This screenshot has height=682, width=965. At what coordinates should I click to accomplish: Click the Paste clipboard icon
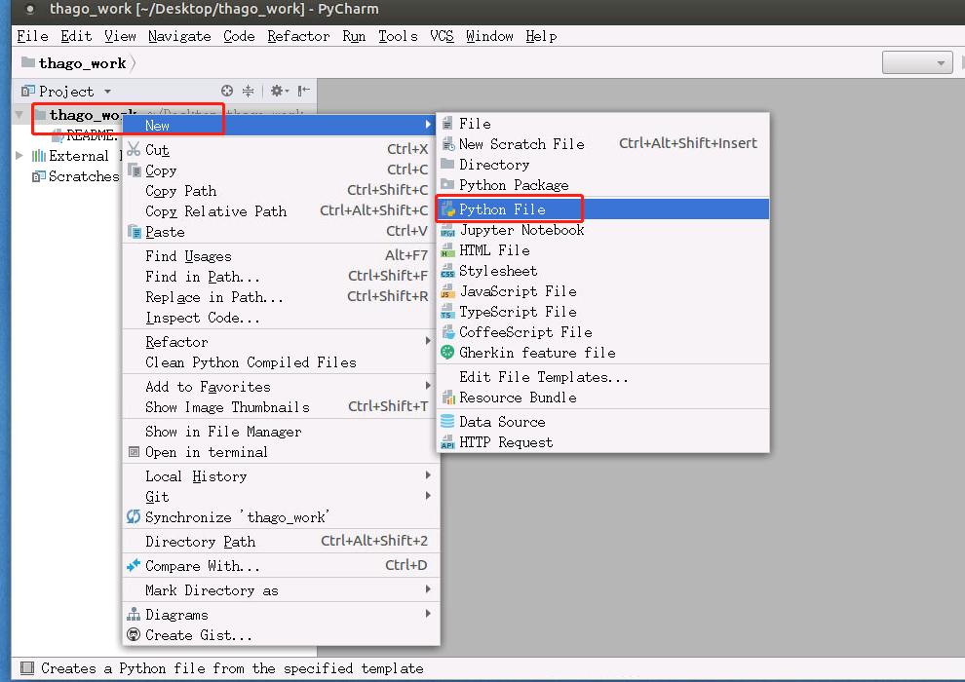coord(134,232)
